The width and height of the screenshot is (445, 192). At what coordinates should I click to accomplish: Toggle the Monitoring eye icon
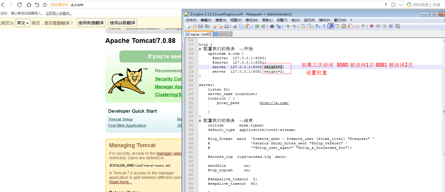(363, 26)
